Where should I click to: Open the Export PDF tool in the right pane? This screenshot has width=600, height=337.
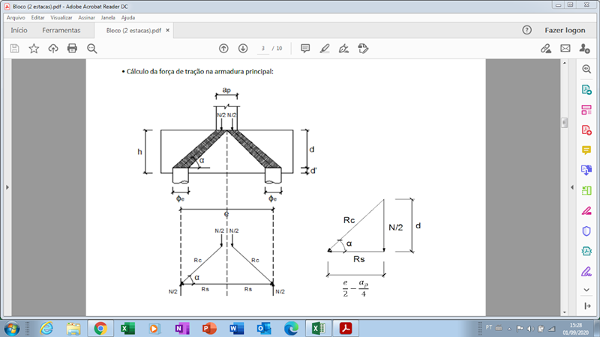pos(586,90)
